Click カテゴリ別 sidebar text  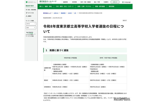pos(31,13)
